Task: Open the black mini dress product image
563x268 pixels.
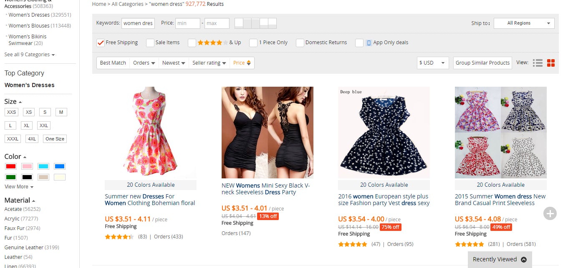Action: click(x=268, y=133)
